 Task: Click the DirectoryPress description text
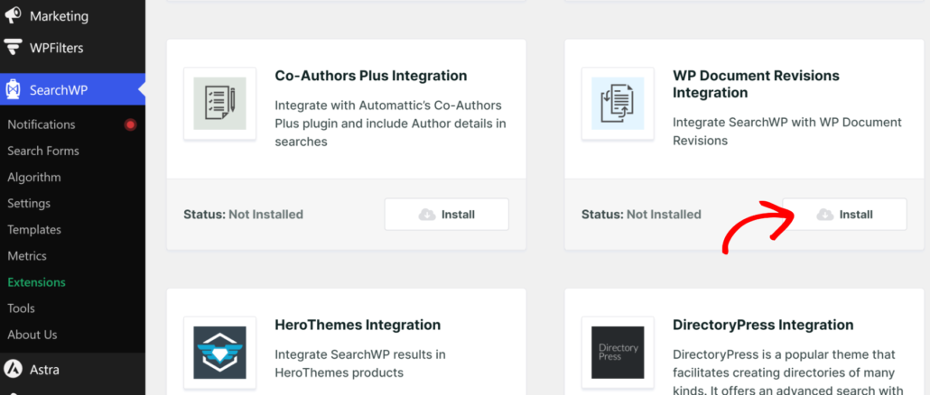click(x=787, y=372)
